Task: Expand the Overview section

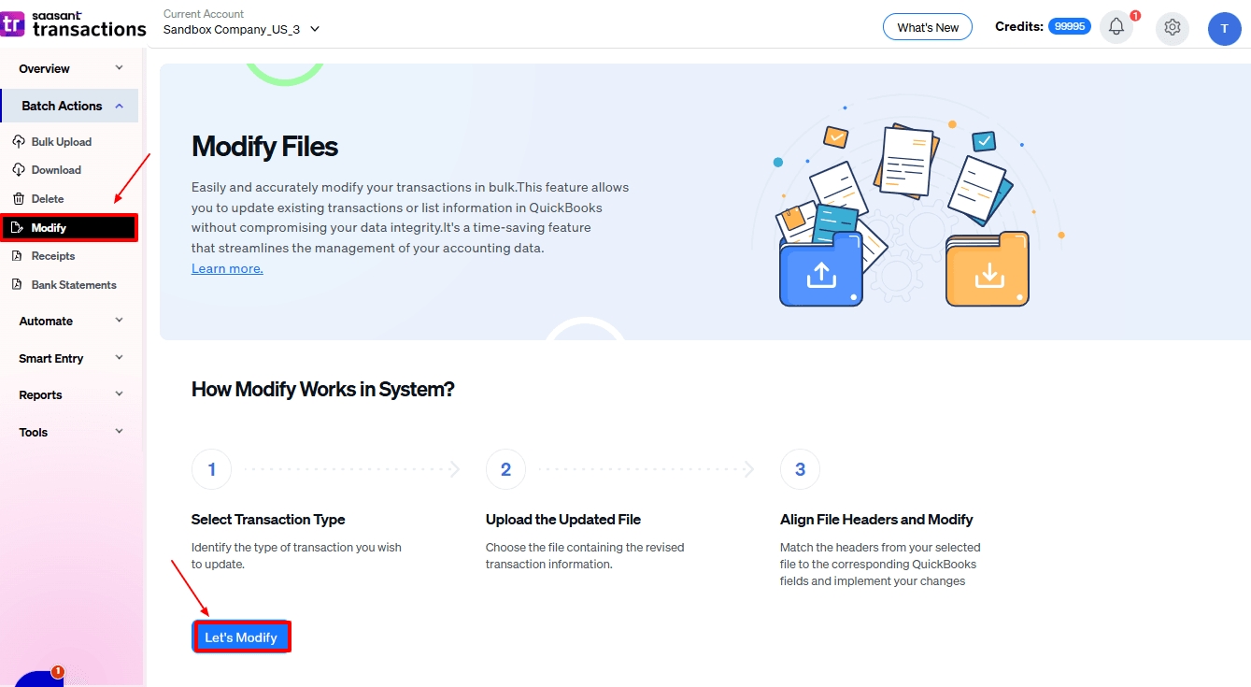Action: [x=71, y=68]
